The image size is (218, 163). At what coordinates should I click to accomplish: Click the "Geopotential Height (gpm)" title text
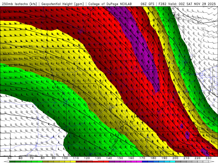63,4
